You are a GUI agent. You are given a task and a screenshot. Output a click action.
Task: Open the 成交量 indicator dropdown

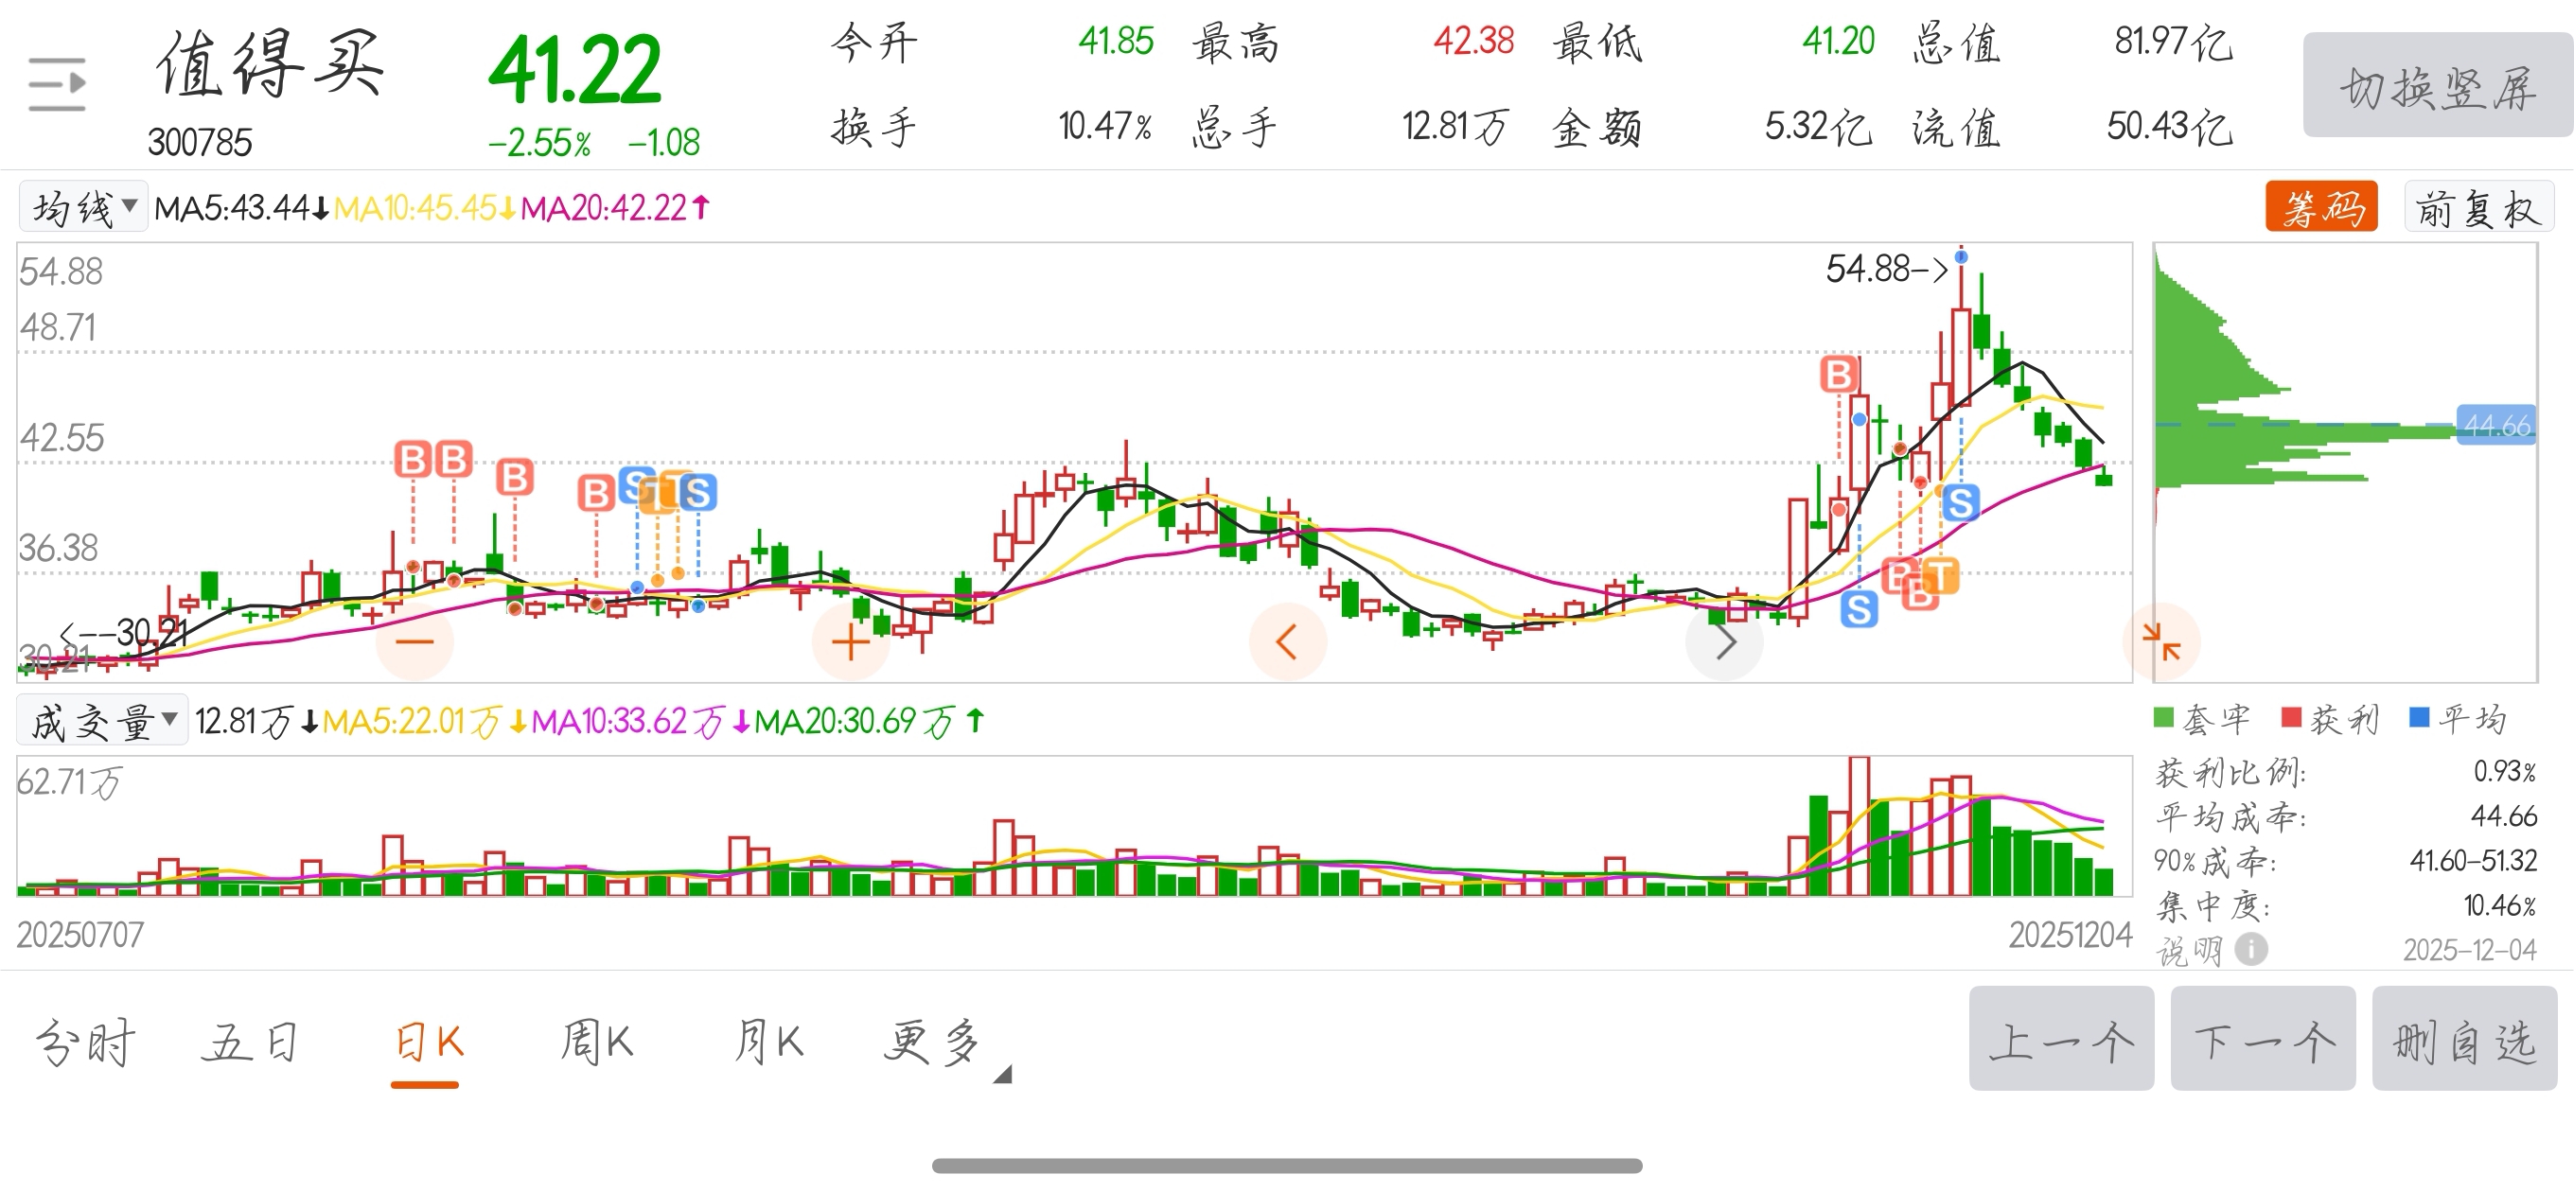(102, 720)
